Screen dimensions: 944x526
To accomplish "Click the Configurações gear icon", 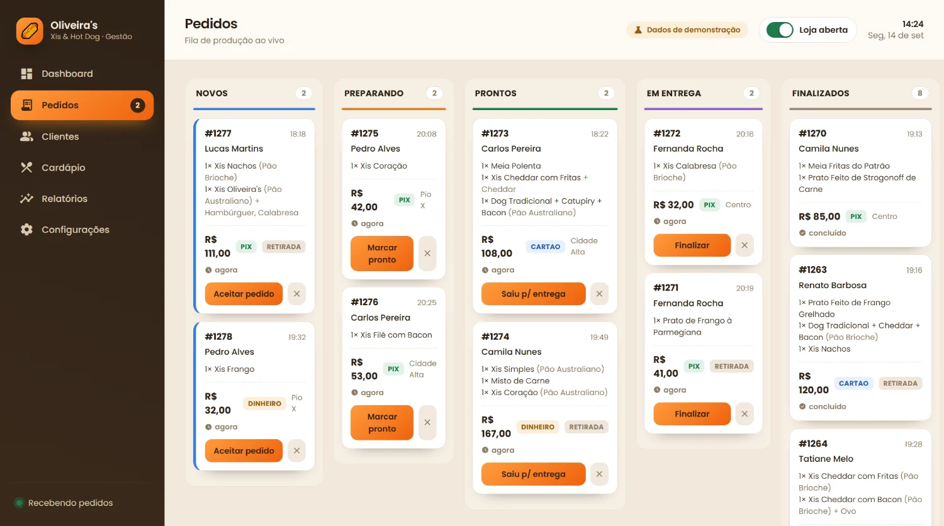I will tap(26, 230).
